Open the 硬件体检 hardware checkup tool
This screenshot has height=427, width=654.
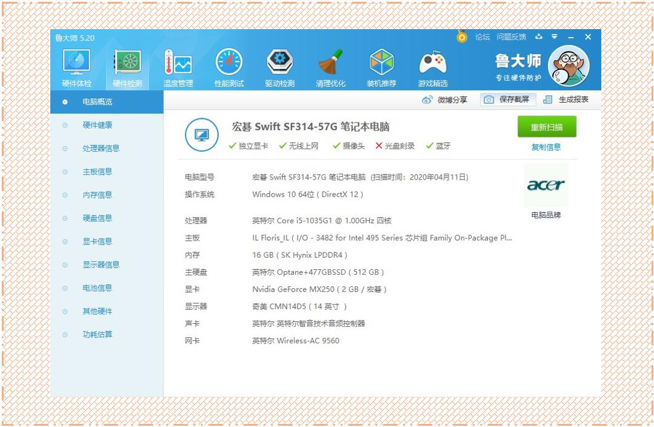coord(76,66)
